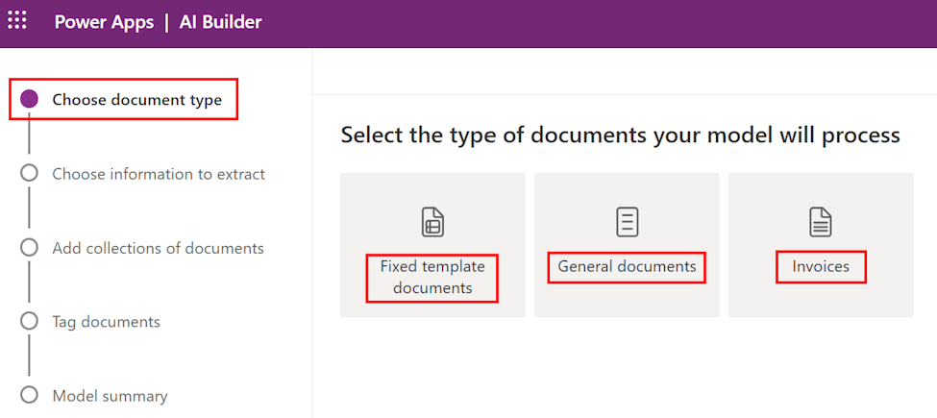The height and width of the screenshot is (418, 937).
Task: Pick the General documents label
Action: (x=627, y=266)
